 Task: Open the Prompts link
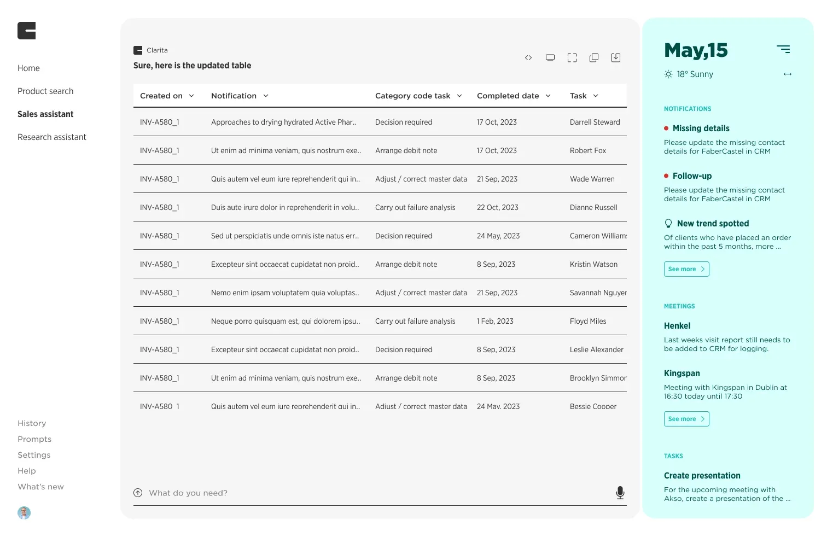pos(34,439)
